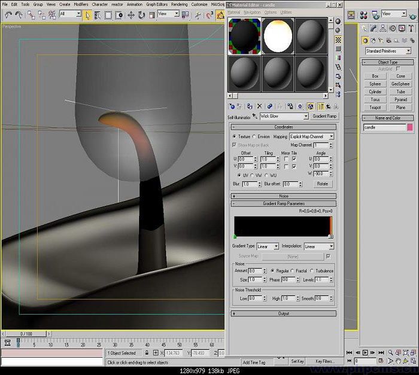Viewport: 419px width, 375px height.
Task: Open Material Editor Navigation menu
Action: 252,13
